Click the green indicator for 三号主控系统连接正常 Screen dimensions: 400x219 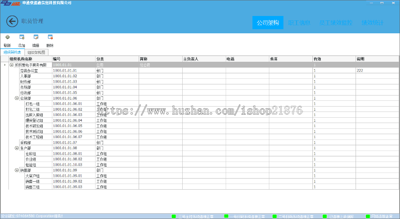[x=174, y=216]
